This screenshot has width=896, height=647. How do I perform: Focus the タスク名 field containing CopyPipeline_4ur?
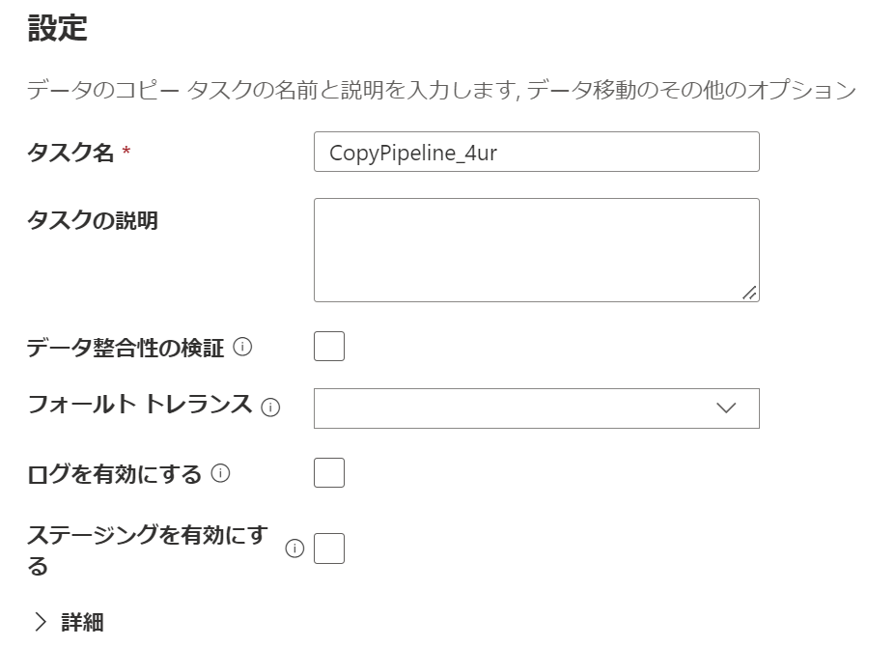click(x=537, y=152)
